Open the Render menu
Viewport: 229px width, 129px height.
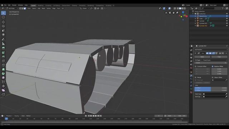[x=14, y=5]
